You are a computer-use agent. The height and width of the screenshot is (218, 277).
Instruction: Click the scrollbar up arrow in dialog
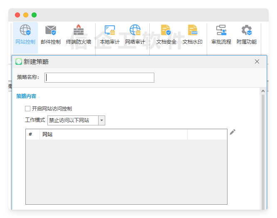point(263,91)
